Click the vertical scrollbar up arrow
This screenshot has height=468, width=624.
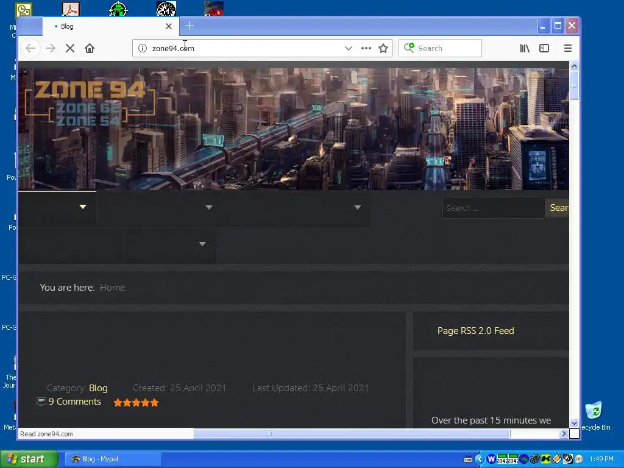coord(574,66)
